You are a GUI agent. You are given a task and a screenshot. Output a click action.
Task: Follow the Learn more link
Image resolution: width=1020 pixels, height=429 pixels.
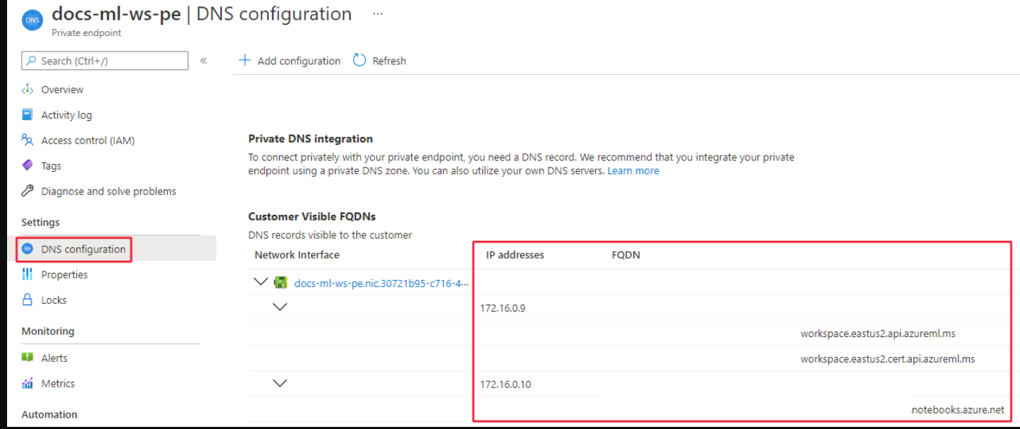coord(633,171)
